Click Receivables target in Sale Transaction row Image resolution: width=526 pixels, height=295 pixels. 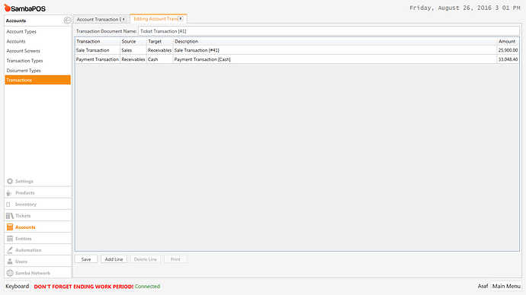(159, 50)
